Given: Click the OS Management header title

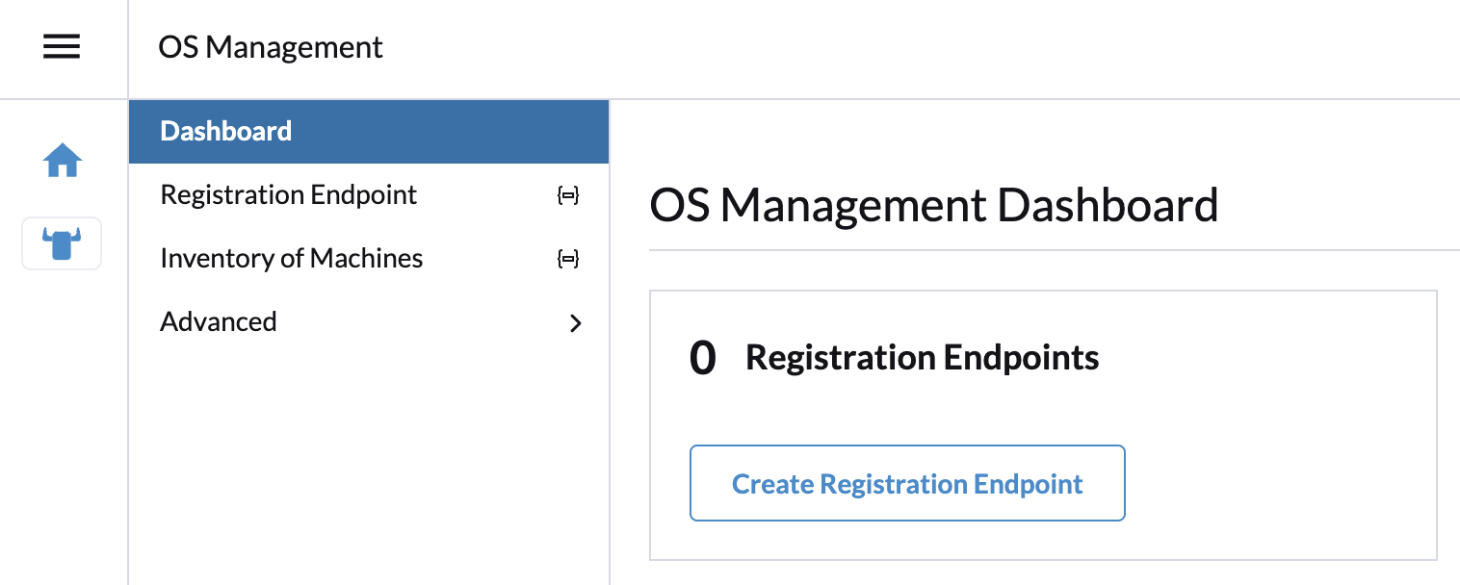Looking at the screenshot, I should tap(271, 47).
